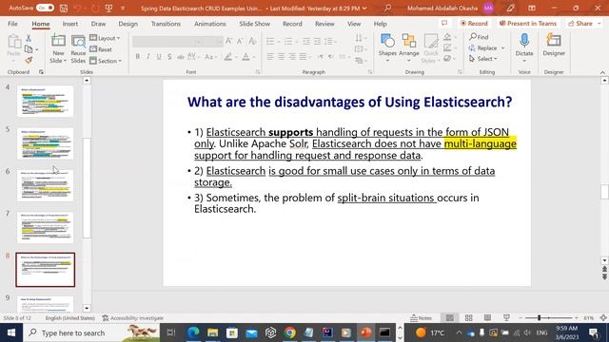Toggle Italic formatting
This screenshot has width=609, height=342.
coord(148,57)
